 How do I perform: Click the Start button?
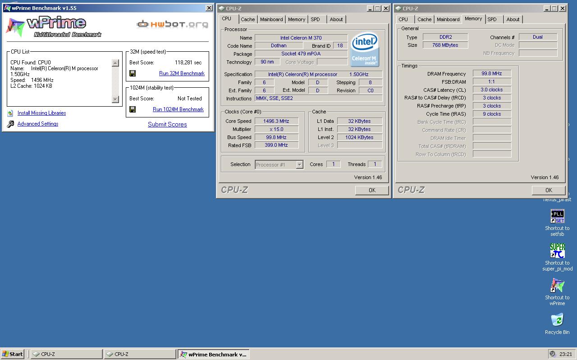click(13, 354)
